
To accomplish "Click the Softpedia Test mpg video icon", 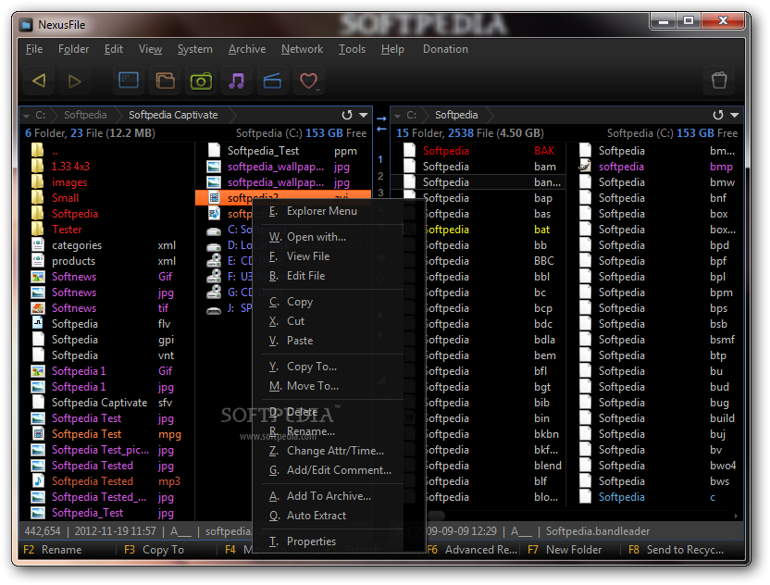I will [38, 434].
